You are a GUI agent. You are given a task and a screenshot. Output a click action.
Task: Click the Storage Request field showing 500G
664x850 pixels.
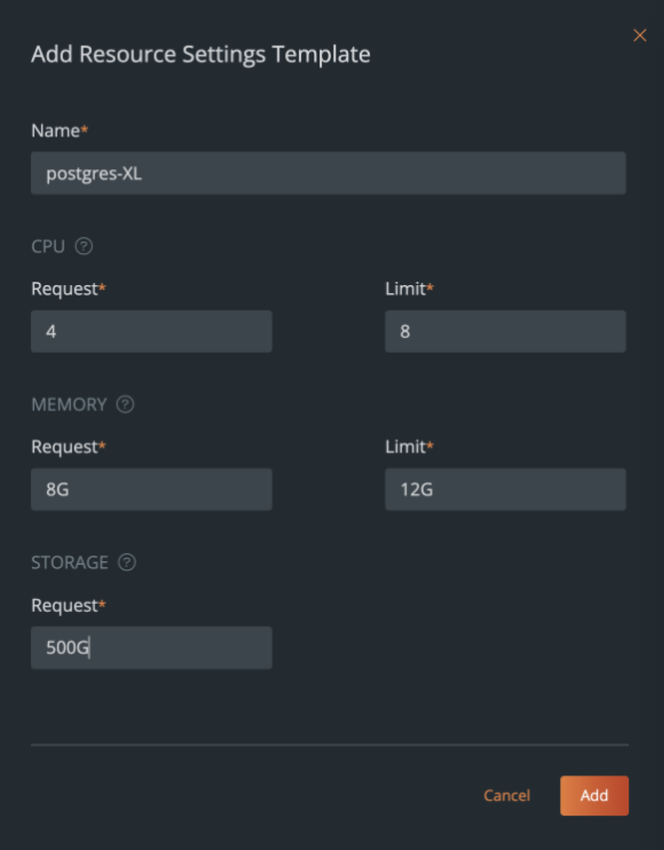tap(151, 648)
